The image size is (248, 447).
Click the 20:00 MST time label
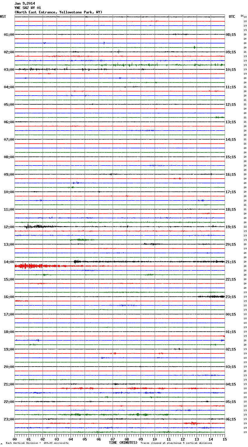click(9, 367)
